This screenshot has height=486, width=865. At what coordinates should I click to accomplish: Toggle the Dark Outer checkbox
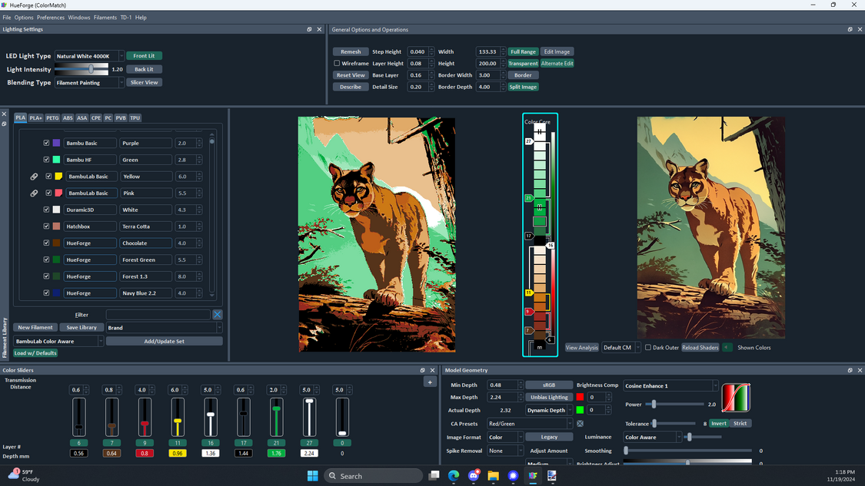pos(648,348)
